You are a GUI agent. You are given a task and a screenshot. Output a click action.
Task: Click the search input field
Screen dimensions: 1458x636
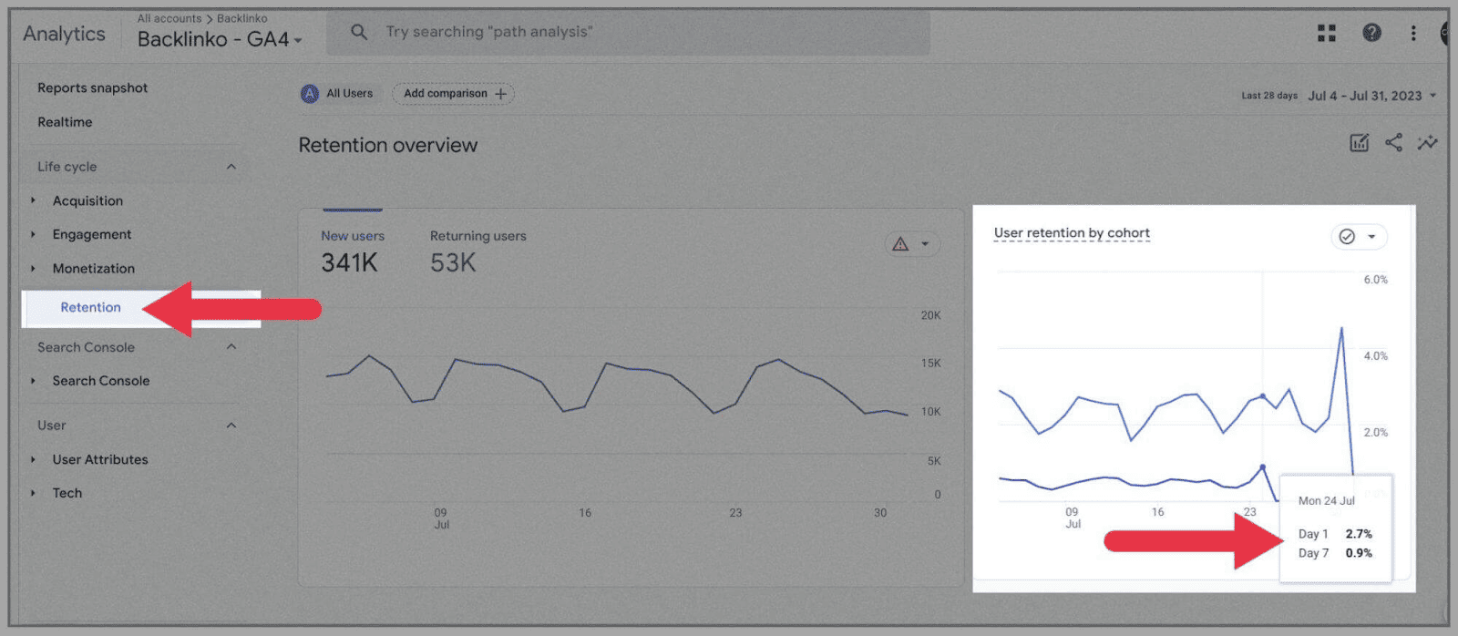pos(638,32)
